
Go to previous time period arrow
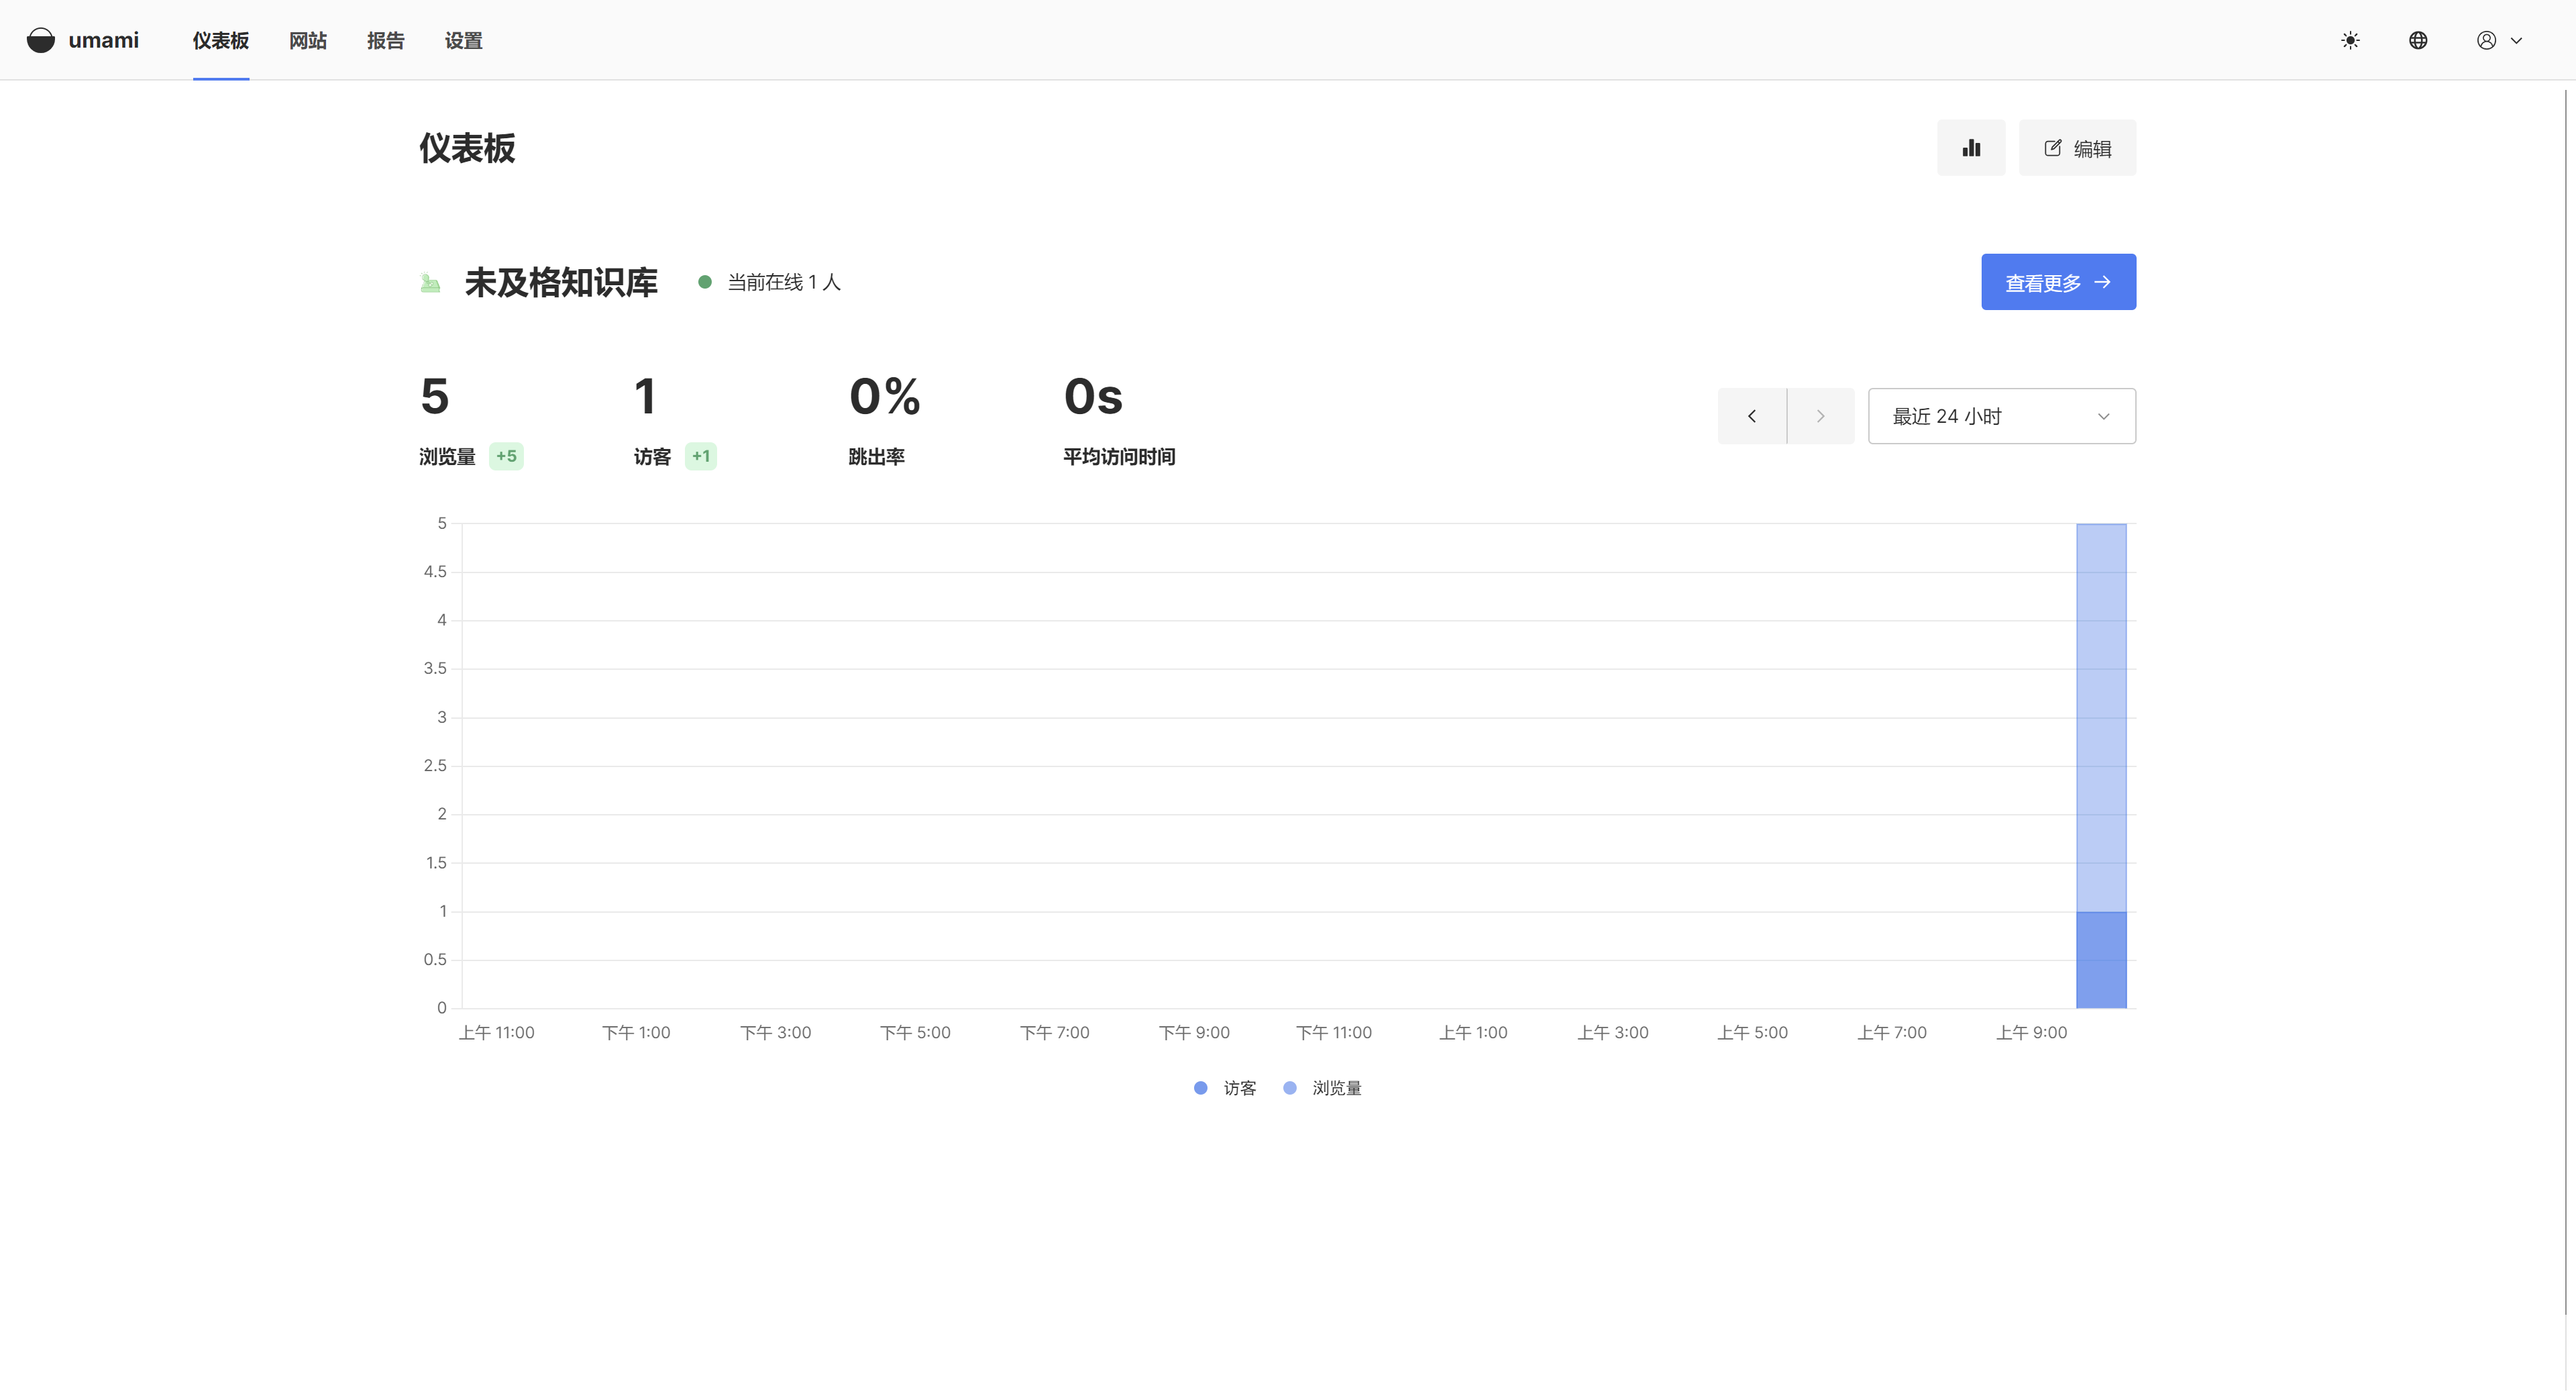tap(1752, 416)
